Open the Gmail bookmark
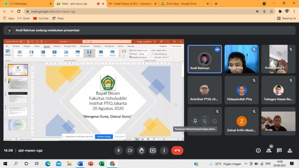This screenshot has height=168, width=299. click(24, 18)
